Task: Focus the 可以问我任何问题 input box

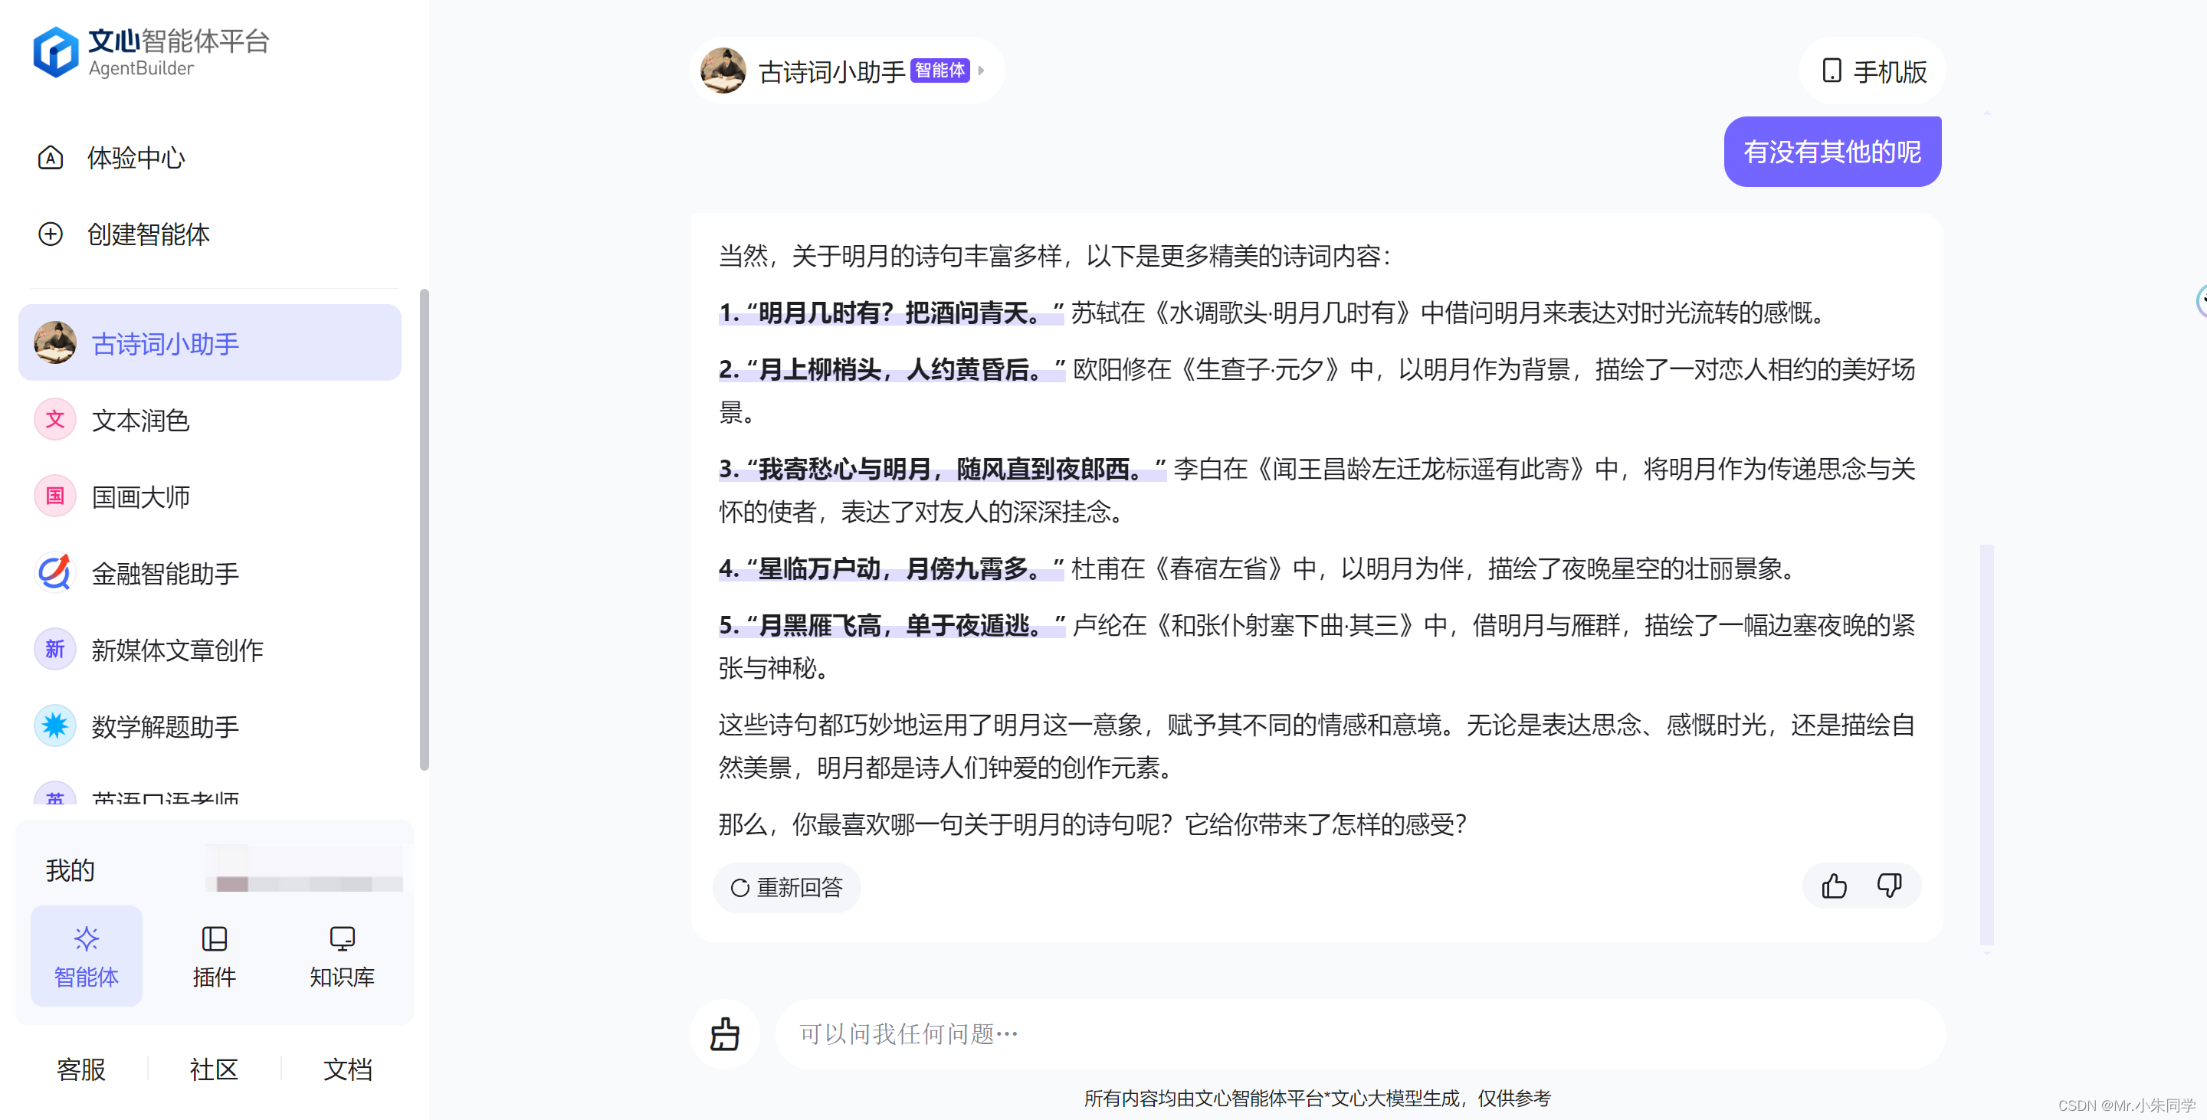Action: (x=1353, y=1033)
